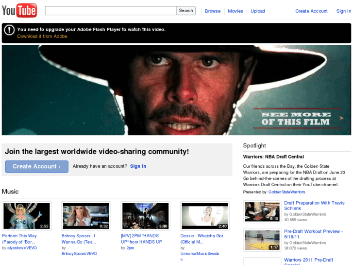Click Sign In next to Already have an account

(x=138, y=166)
